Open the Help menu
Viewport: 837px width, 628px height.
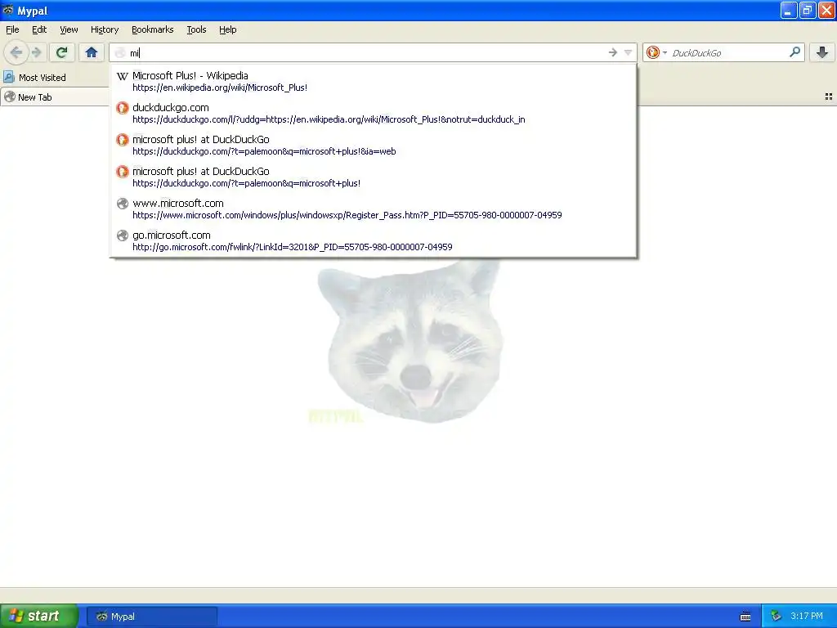[227, 29]
